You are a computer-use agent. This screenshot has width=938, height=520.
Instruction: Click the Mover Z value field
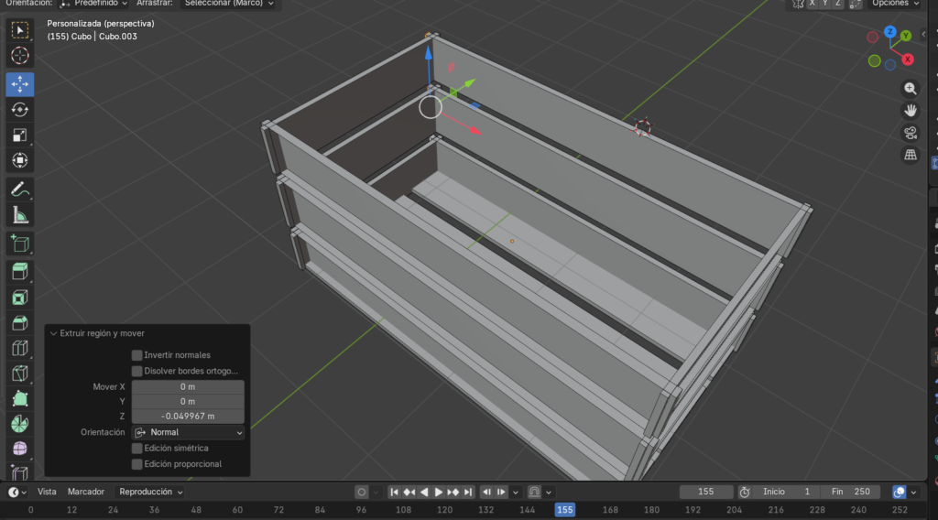point(188,417)
